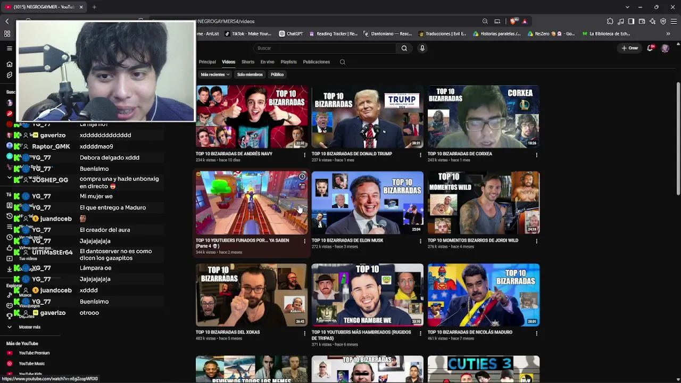The image size is (681, 383).
Task: Open YouTube notifications bell
Action: coord(651,48)
